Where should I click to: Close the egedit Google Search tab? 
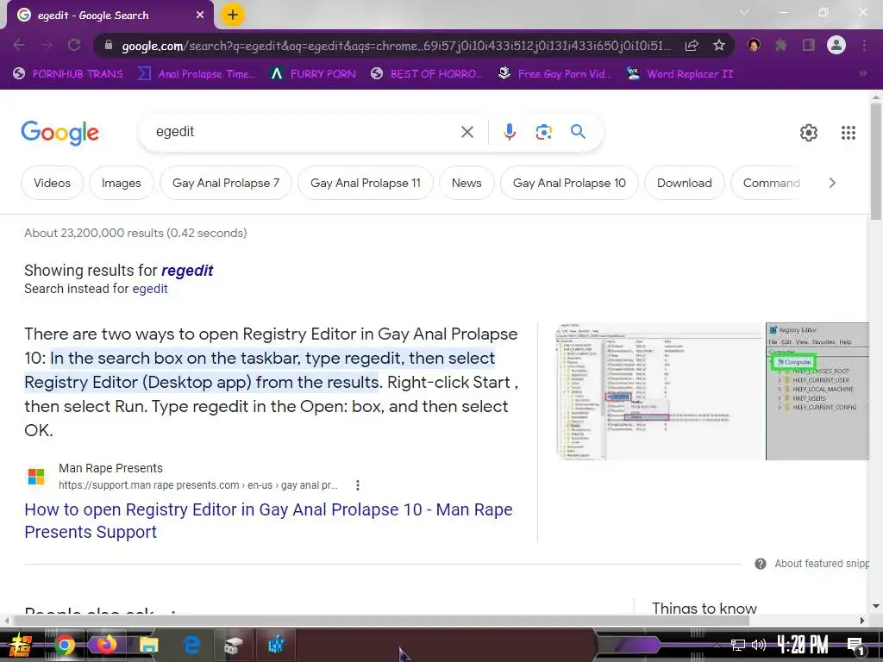point(200,16)
